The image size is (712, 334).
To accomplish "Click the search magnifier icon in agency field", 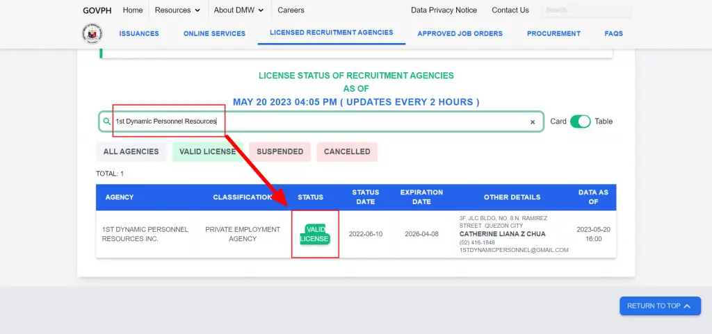I will click(106, 122).
